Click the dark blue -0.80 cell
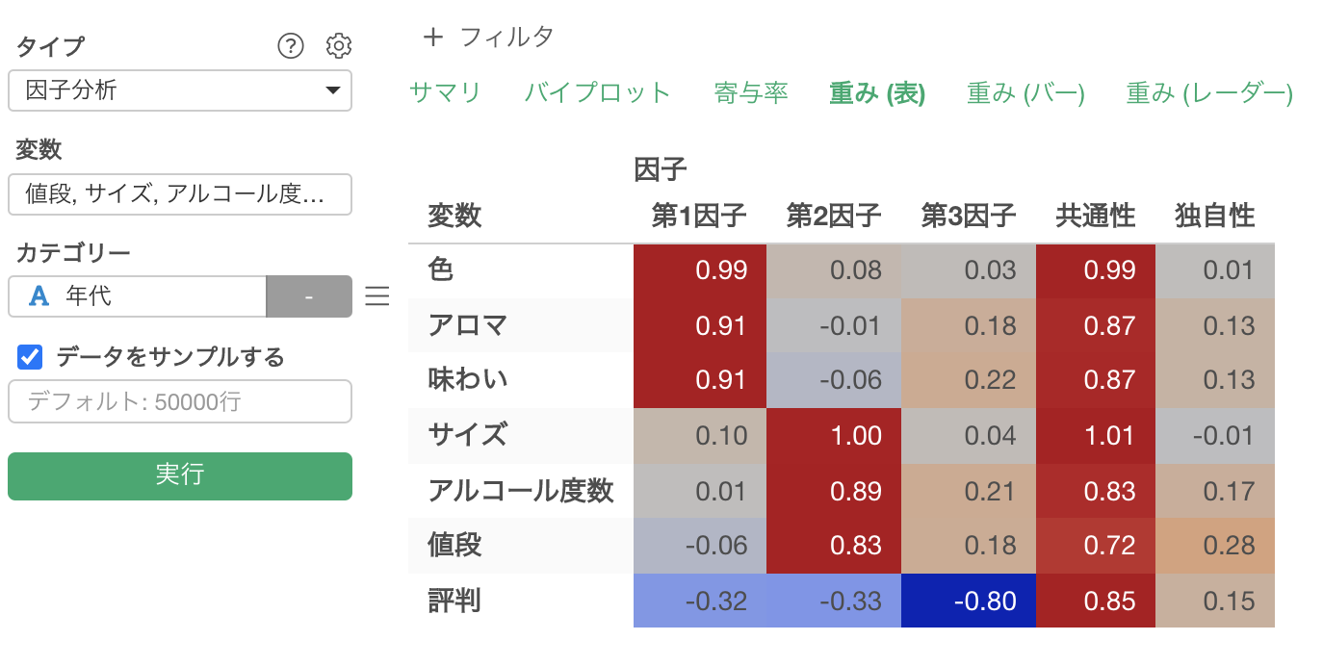The width and height of the screenshot is (1323, 666). coord(969,601)
